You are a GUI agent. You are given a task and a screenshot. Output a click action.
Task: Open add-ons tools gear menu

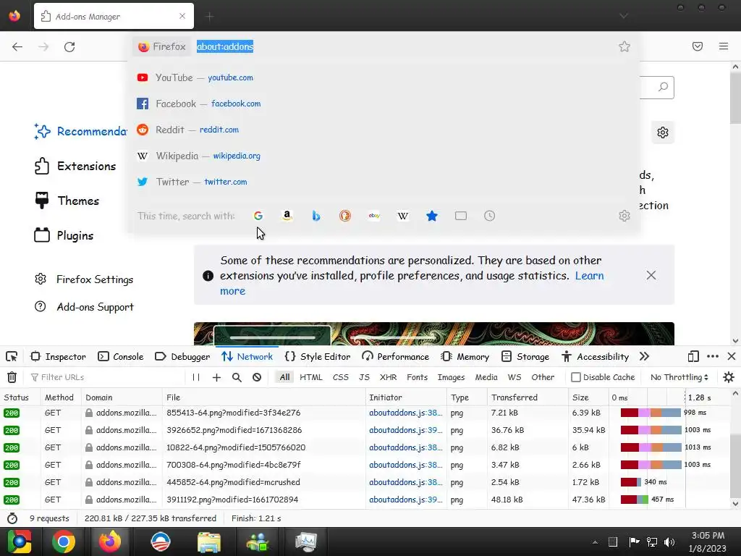[x=663, y=132]
